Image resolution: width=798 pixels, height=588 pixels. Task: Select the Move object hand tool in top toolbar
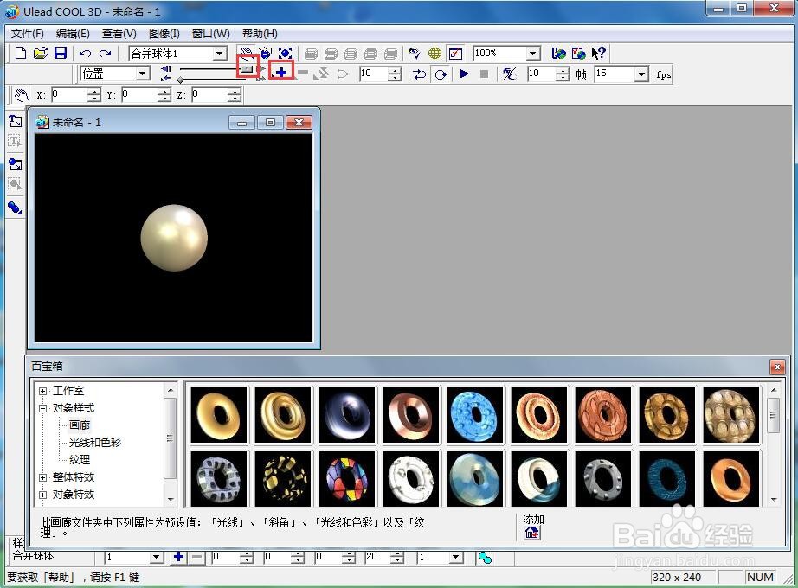[247, 53]
